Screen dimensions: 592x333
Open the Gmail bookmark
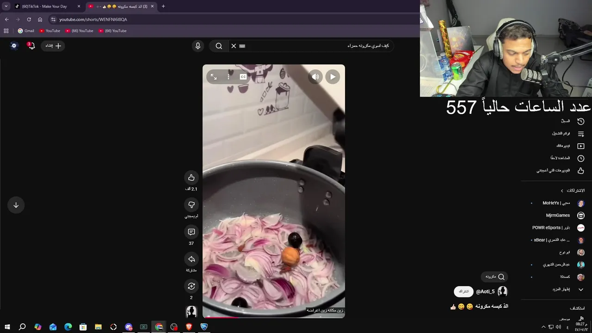pos(26,31)
